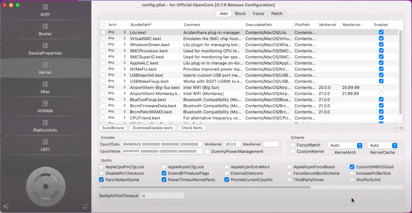Select the USBWakeFixup.kext row text
This screenshot has width=412, height=213.
click(149, 81)
